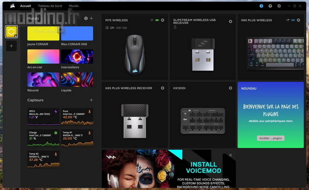Open HX1200I settings gear

click(230, 88)
